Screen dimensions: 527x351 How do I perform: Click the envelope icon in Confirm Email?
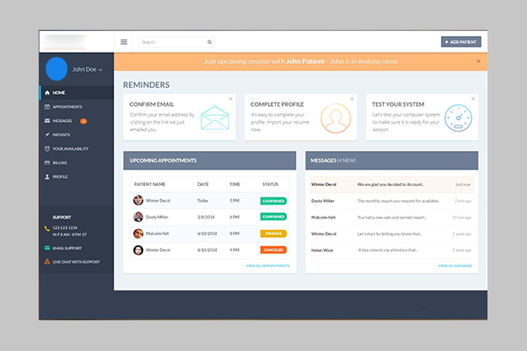click(x=213, y=117)
